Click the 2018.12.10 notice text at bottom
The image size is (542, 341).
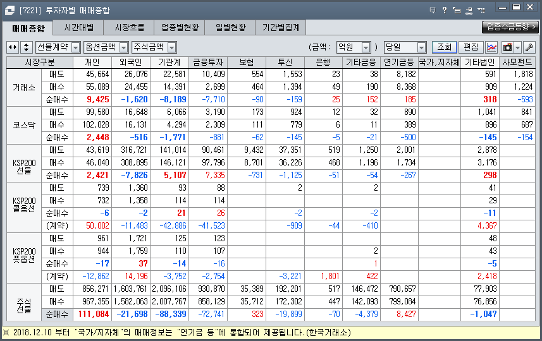(x=176, y=333)
